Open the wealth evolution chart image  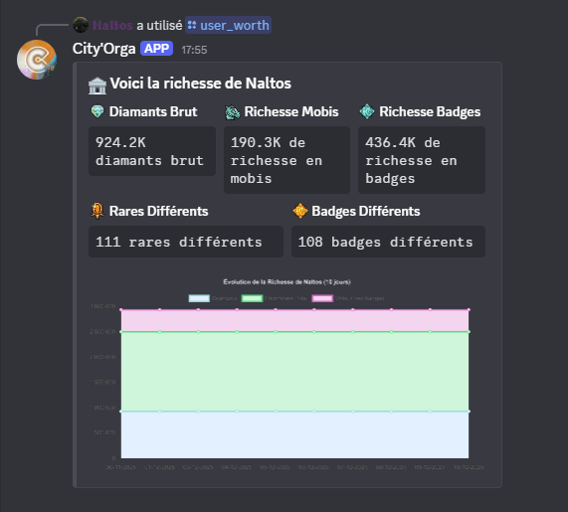[x=286, y=375]
